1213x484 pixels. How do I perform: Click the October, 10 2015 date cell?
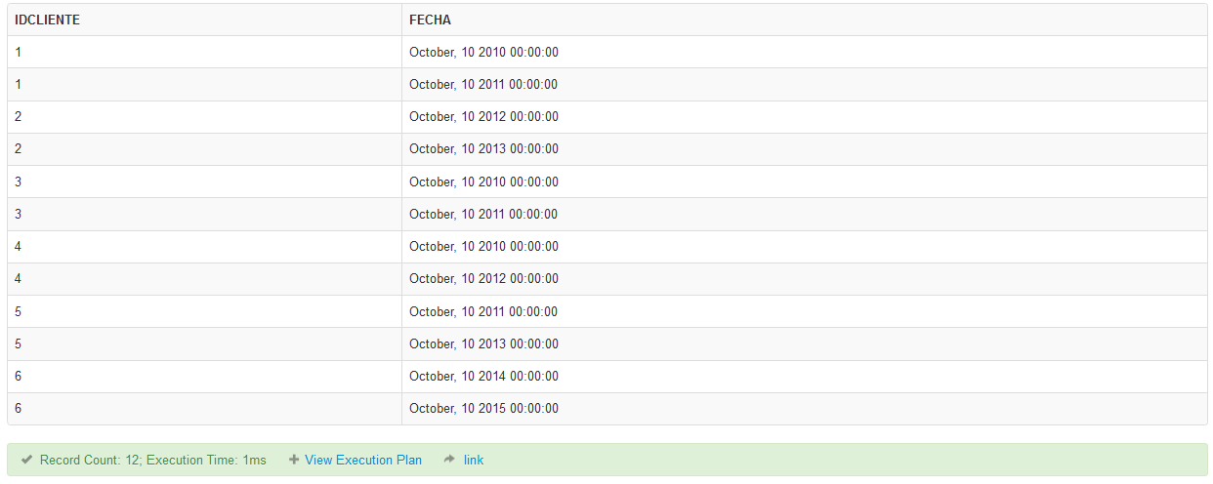483,409
